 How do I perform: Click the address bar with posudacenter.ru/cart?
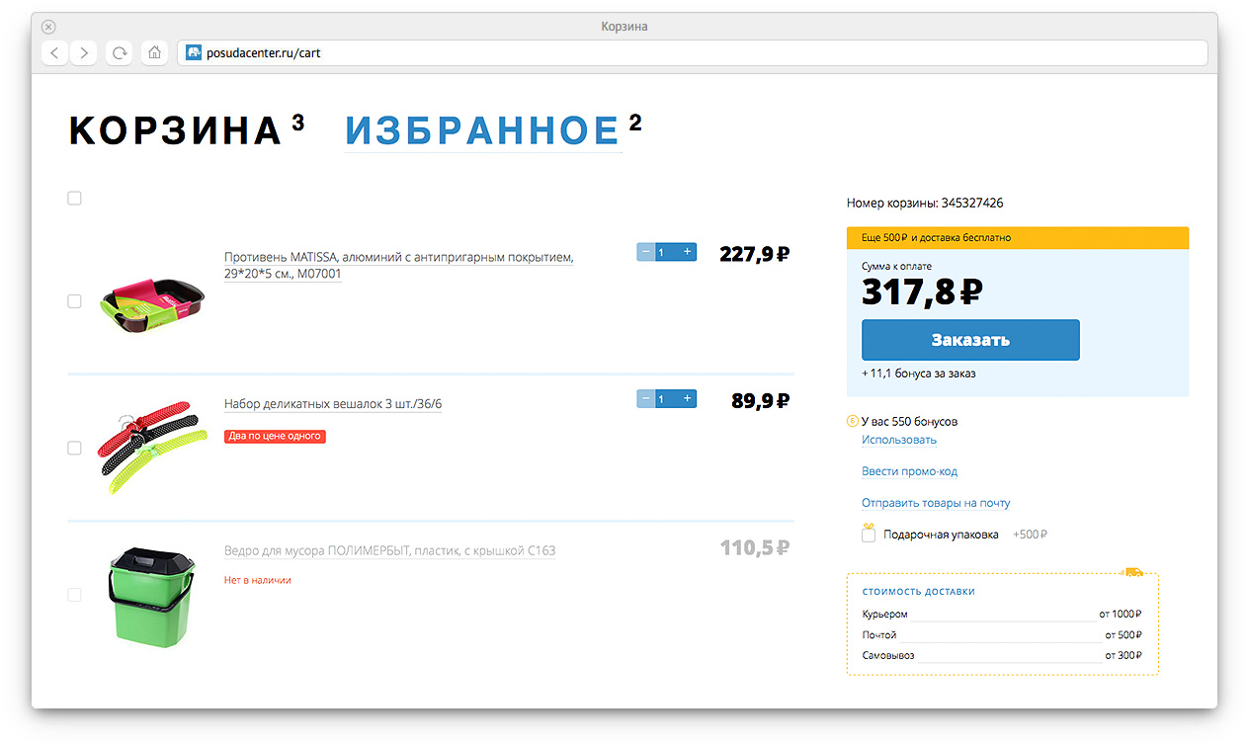point(692,53)
